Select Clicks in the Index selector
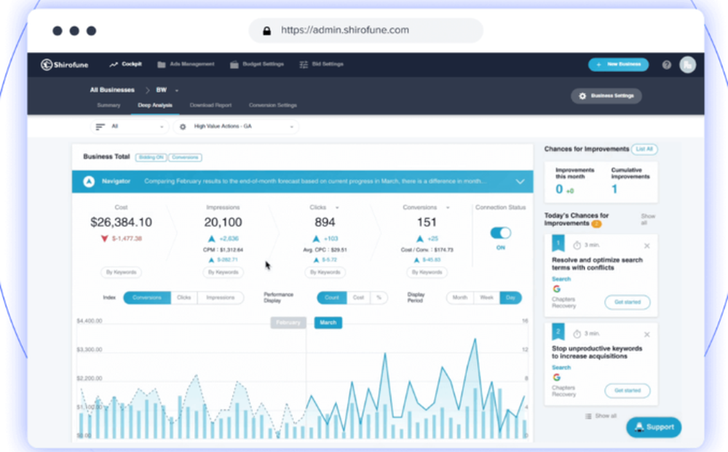Viewport: 728px width, 452px height. click(x=184, y=298)
